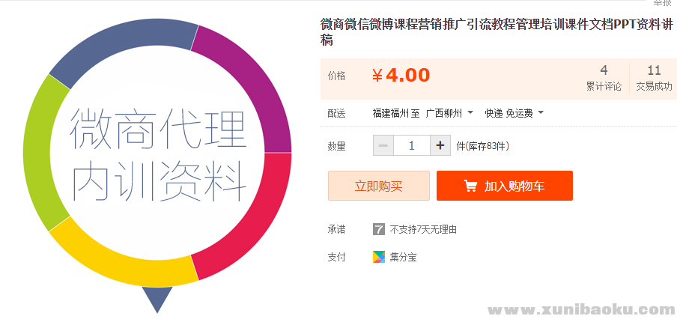
Task: Focus the quantity input field
Action: tap(411, 145)
